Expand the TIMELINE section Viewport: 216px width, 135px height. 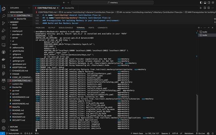[20, 130]
